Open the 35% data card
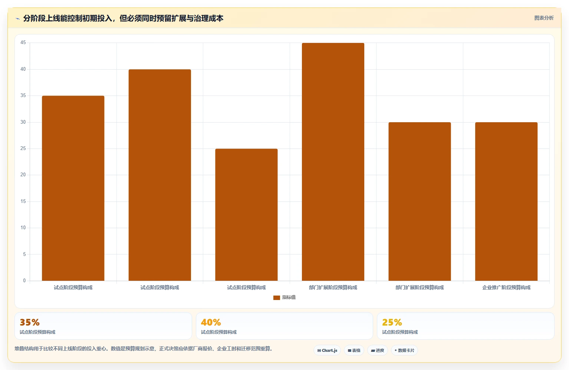569x370 pixels. (103, 326)
